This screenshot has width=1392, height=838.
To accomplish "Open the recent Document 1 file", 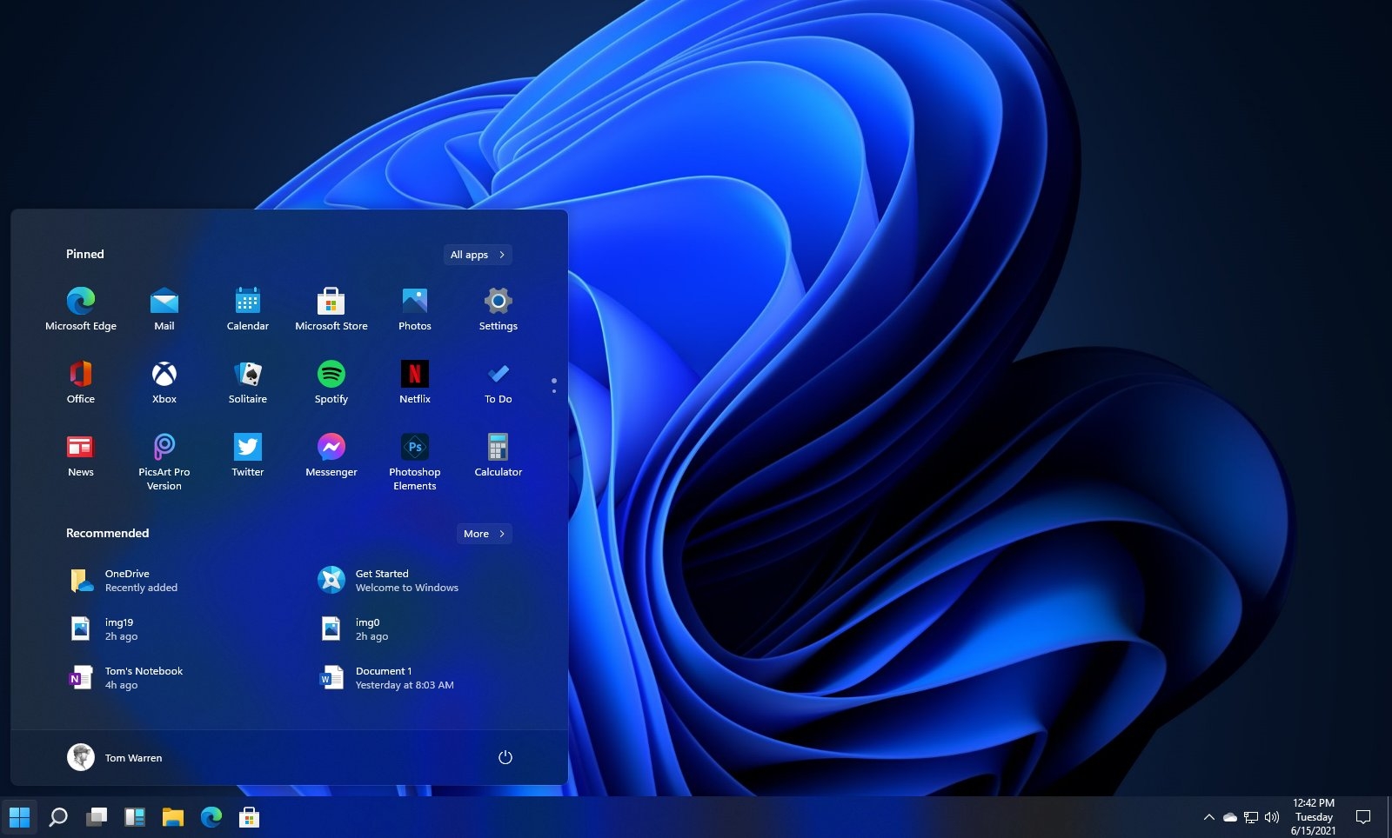I will (x=387, y=677).
